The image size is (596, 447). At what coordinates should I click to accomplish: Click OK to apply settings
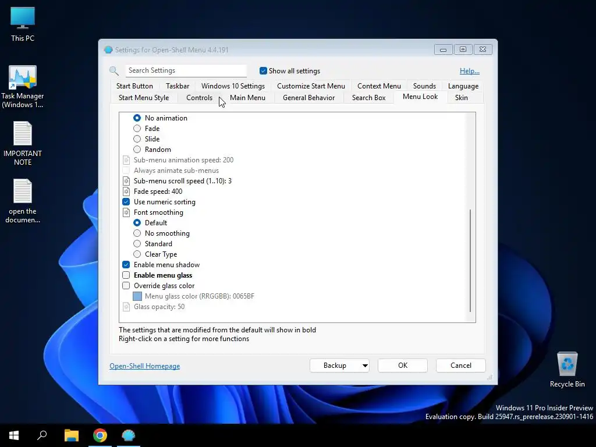[403, 366]
